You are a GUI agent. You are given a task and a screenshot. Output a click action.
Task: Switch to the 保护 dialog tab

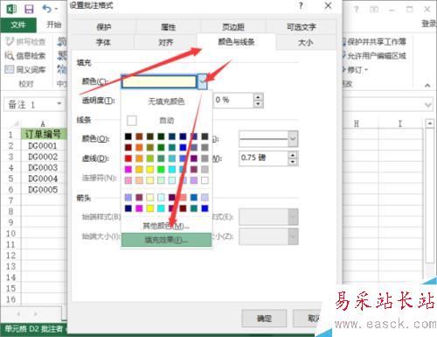(x=103, y=27)
